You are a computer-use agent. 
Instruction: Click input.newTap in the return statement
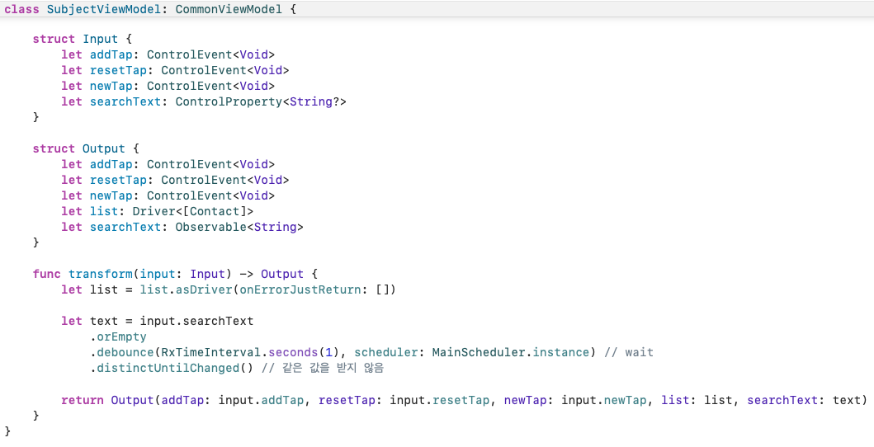tap(603, 400)
